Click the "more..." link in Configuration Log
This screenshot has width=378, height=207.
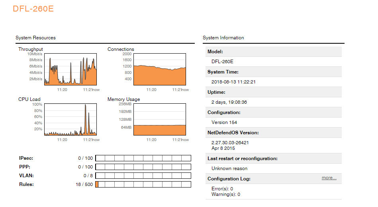329,178
